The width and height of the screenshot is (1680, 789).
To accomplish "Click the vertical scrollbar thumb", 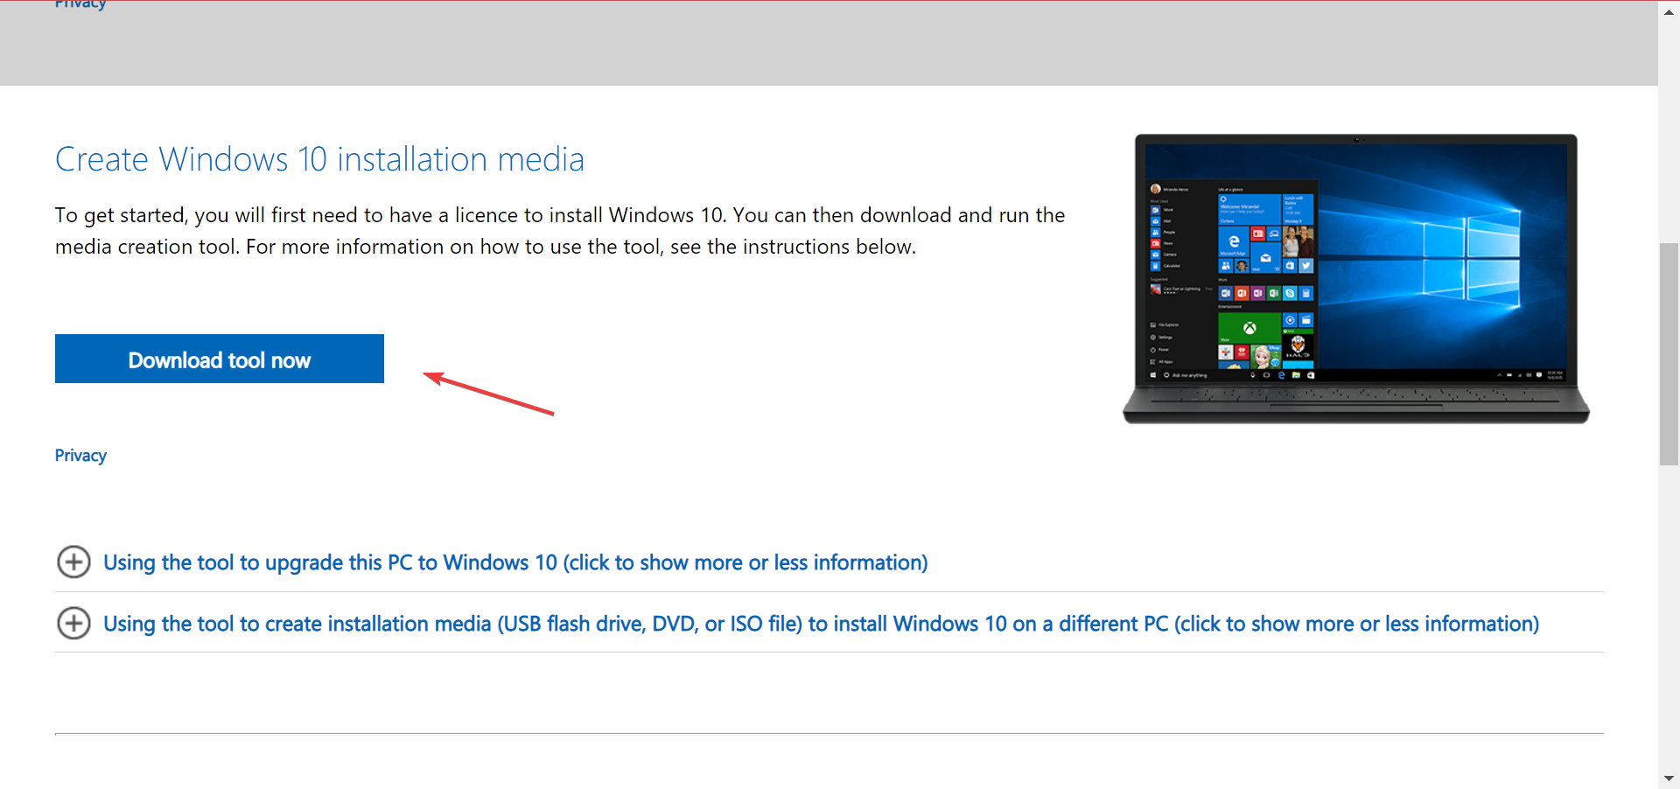I will coord(1669,354).
